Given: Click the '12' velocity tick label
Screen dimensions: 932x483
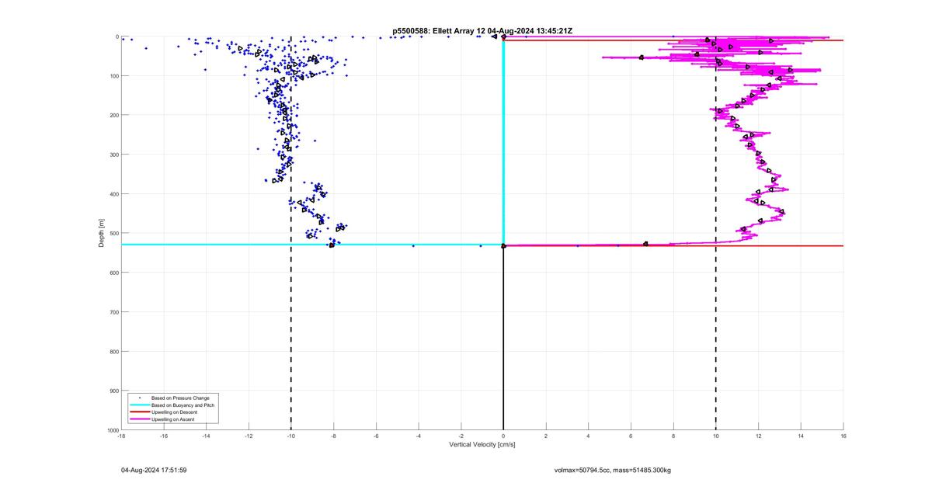Looking at the screenshot, I should [758, 436].
